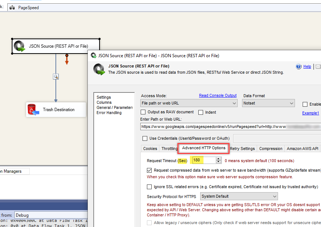The image size is (321, 227).
Task: Click the Trash Destination component icon
Action: point(33,110)
